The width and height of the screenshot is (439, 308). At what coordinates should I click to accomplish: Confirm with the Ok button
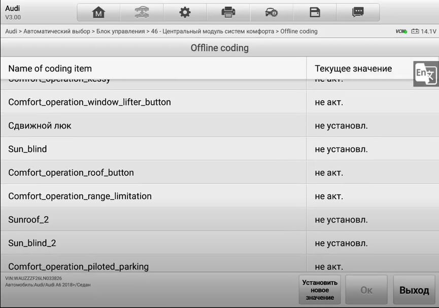point(366,290)
